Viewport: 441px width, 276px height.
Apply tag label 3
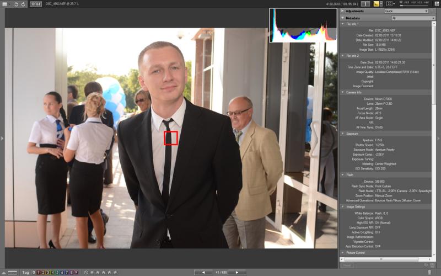pyautogui.click(x=48, y=272)
